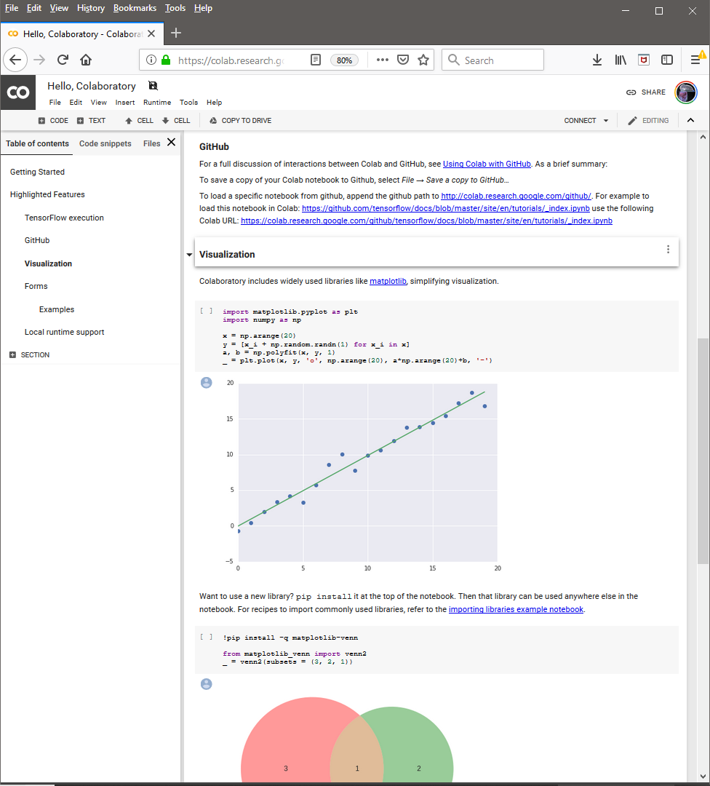Open Firefox Bookmarks menu
This screenshot has height=786, width=710.
coord(135,8)
